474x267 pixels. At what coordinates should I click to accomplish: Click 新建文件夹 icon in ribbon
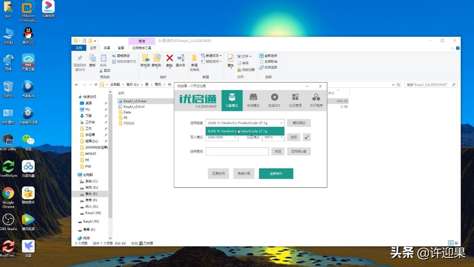(194, 62)
